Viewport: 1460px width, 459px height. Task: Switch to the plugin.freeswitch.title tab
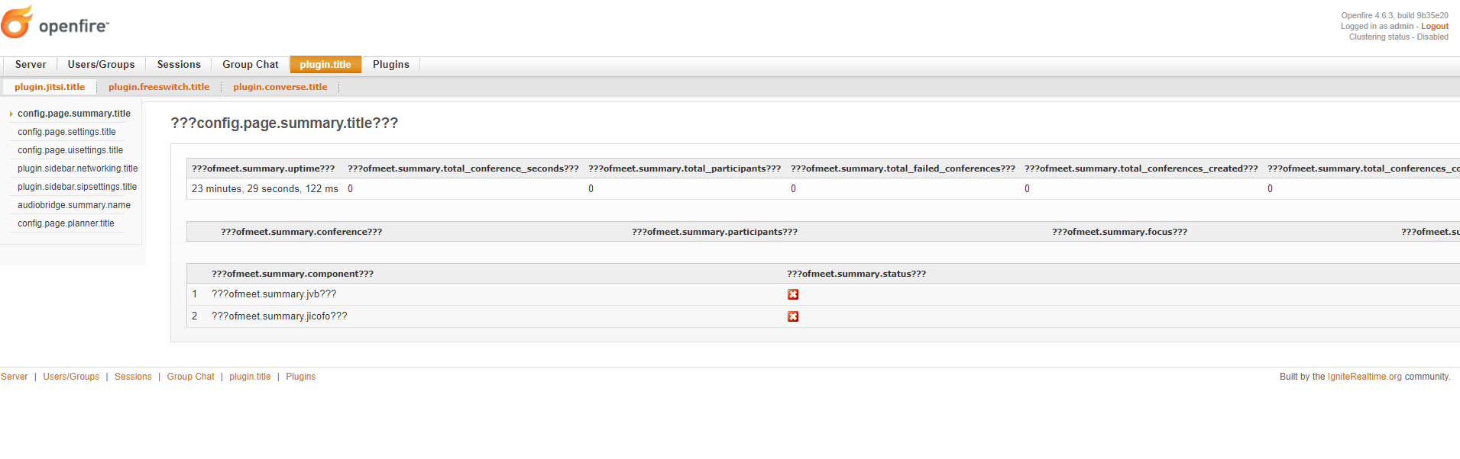point(159,86)
